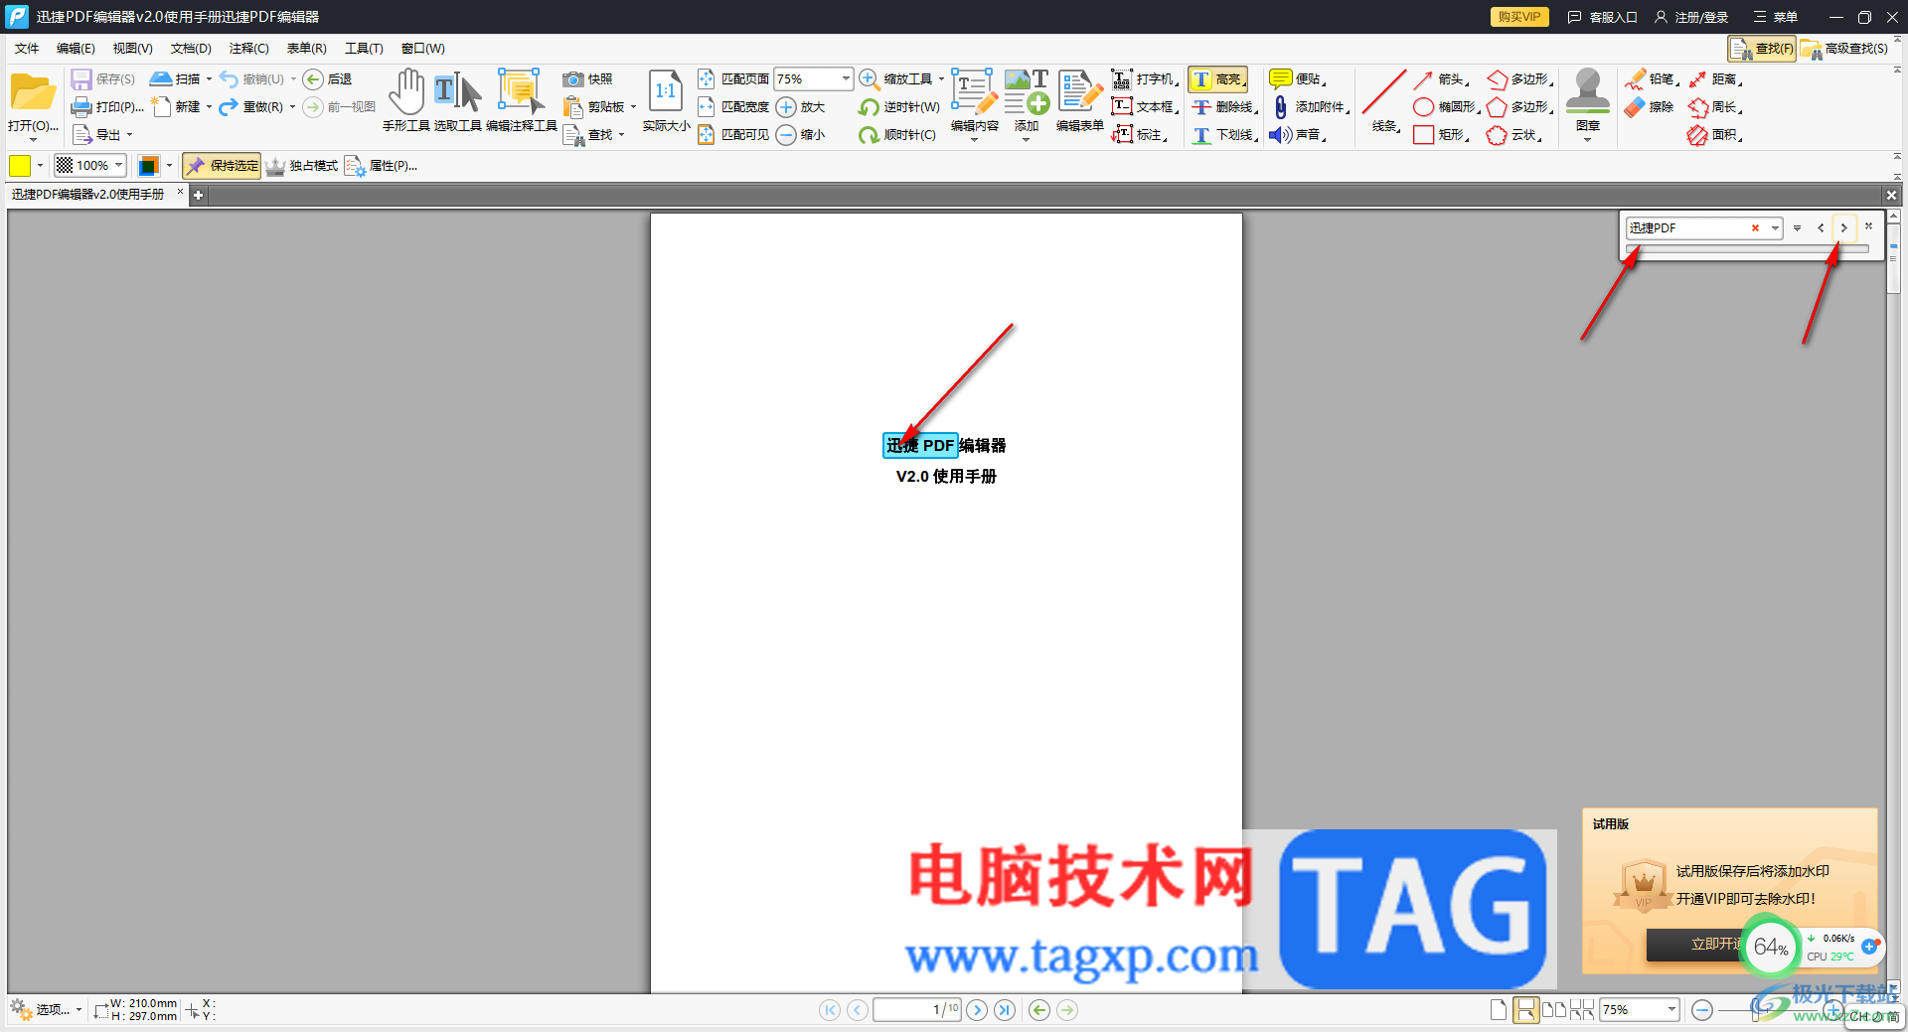This screenshot has height=1032, width=1908.
Task: Select the 椭圆形 ellipse tool
Action: pyautogui.click(x=1446, y=107)
